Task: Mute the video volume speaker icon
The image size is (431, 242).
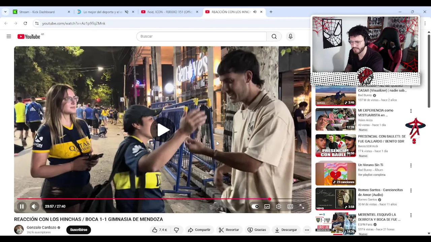Action: [34, 206]
